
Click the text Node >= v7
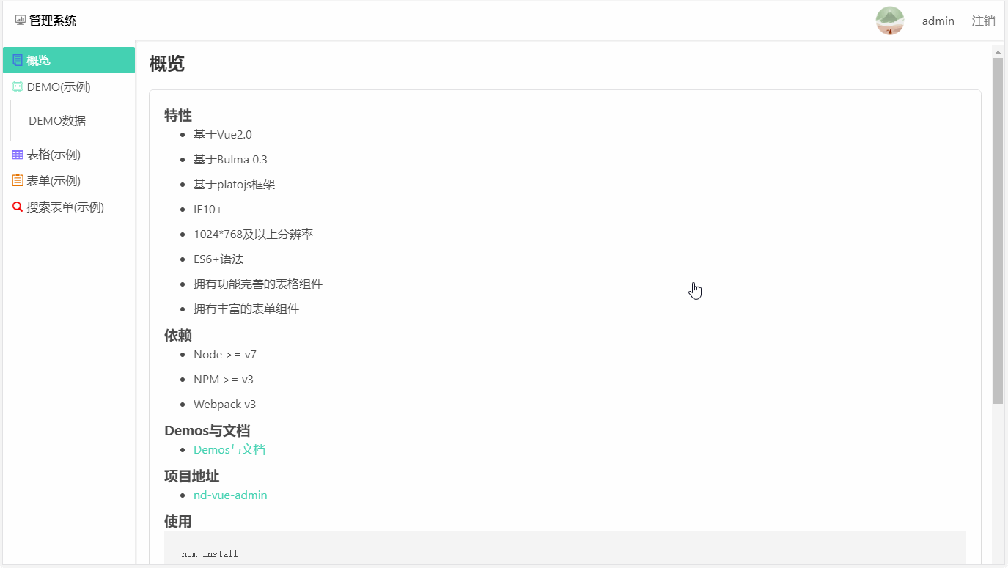(x=225, y=354)
